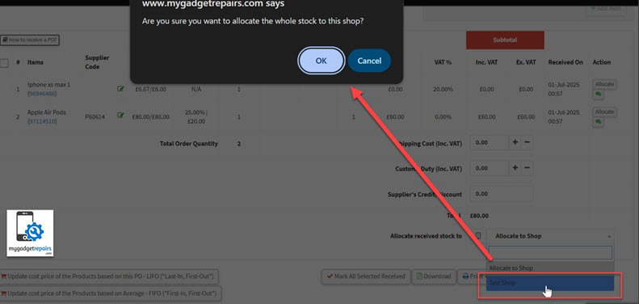Decrease Shipping Cost with minus button

tap(527, 142)
